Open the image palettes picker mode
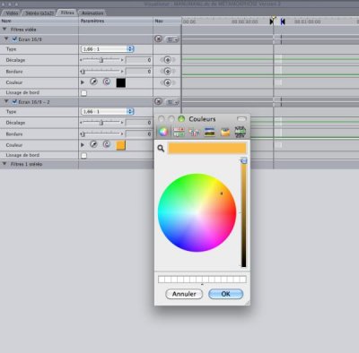The width and height of the screenshot is (359, 353). 210,132
